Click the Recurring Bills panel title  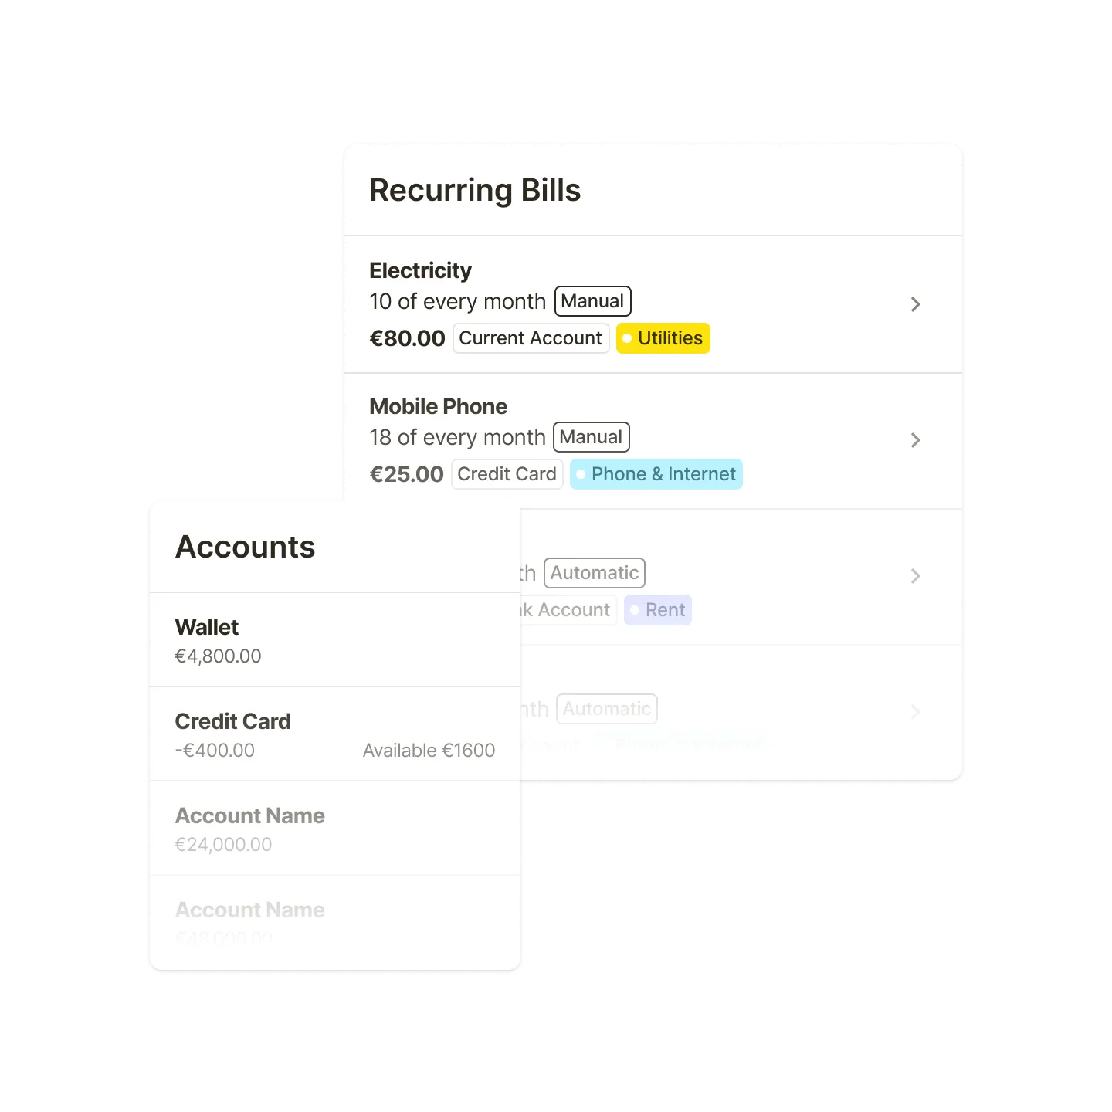coord(476,190)
